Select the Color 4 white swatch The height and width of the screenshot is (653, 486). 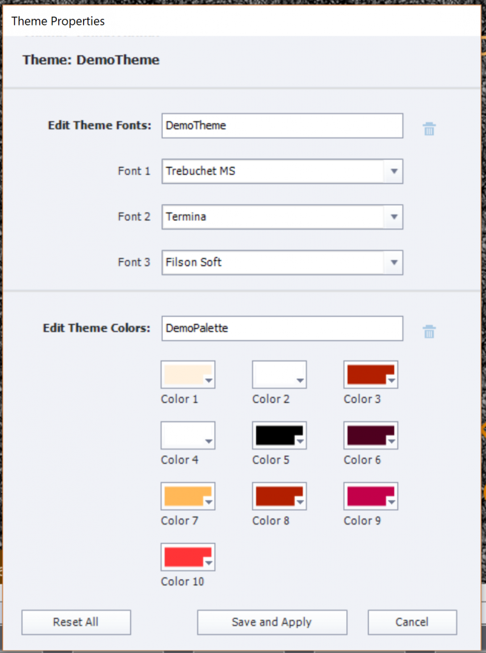188,435
